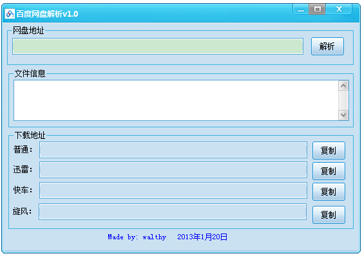362x256 pixels.
Task: Click the 快车 download address field
Action: tap(173, 190)
